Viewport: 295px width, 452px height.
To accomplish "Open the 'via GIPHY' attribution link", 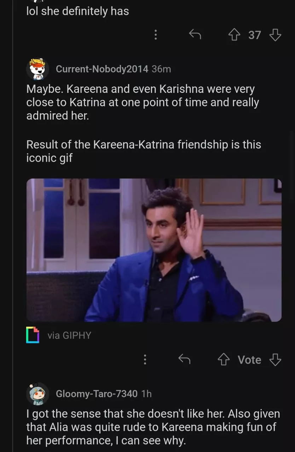I will 69,335.
